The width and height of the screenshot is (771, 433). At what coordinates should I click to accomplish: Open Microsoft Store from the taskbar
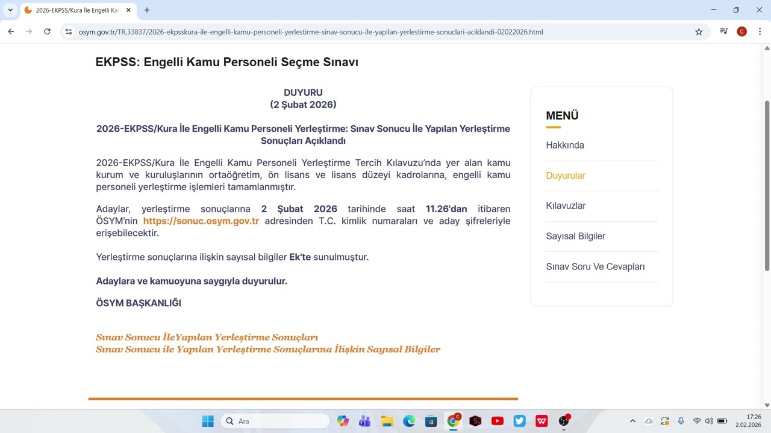(431, 421)
